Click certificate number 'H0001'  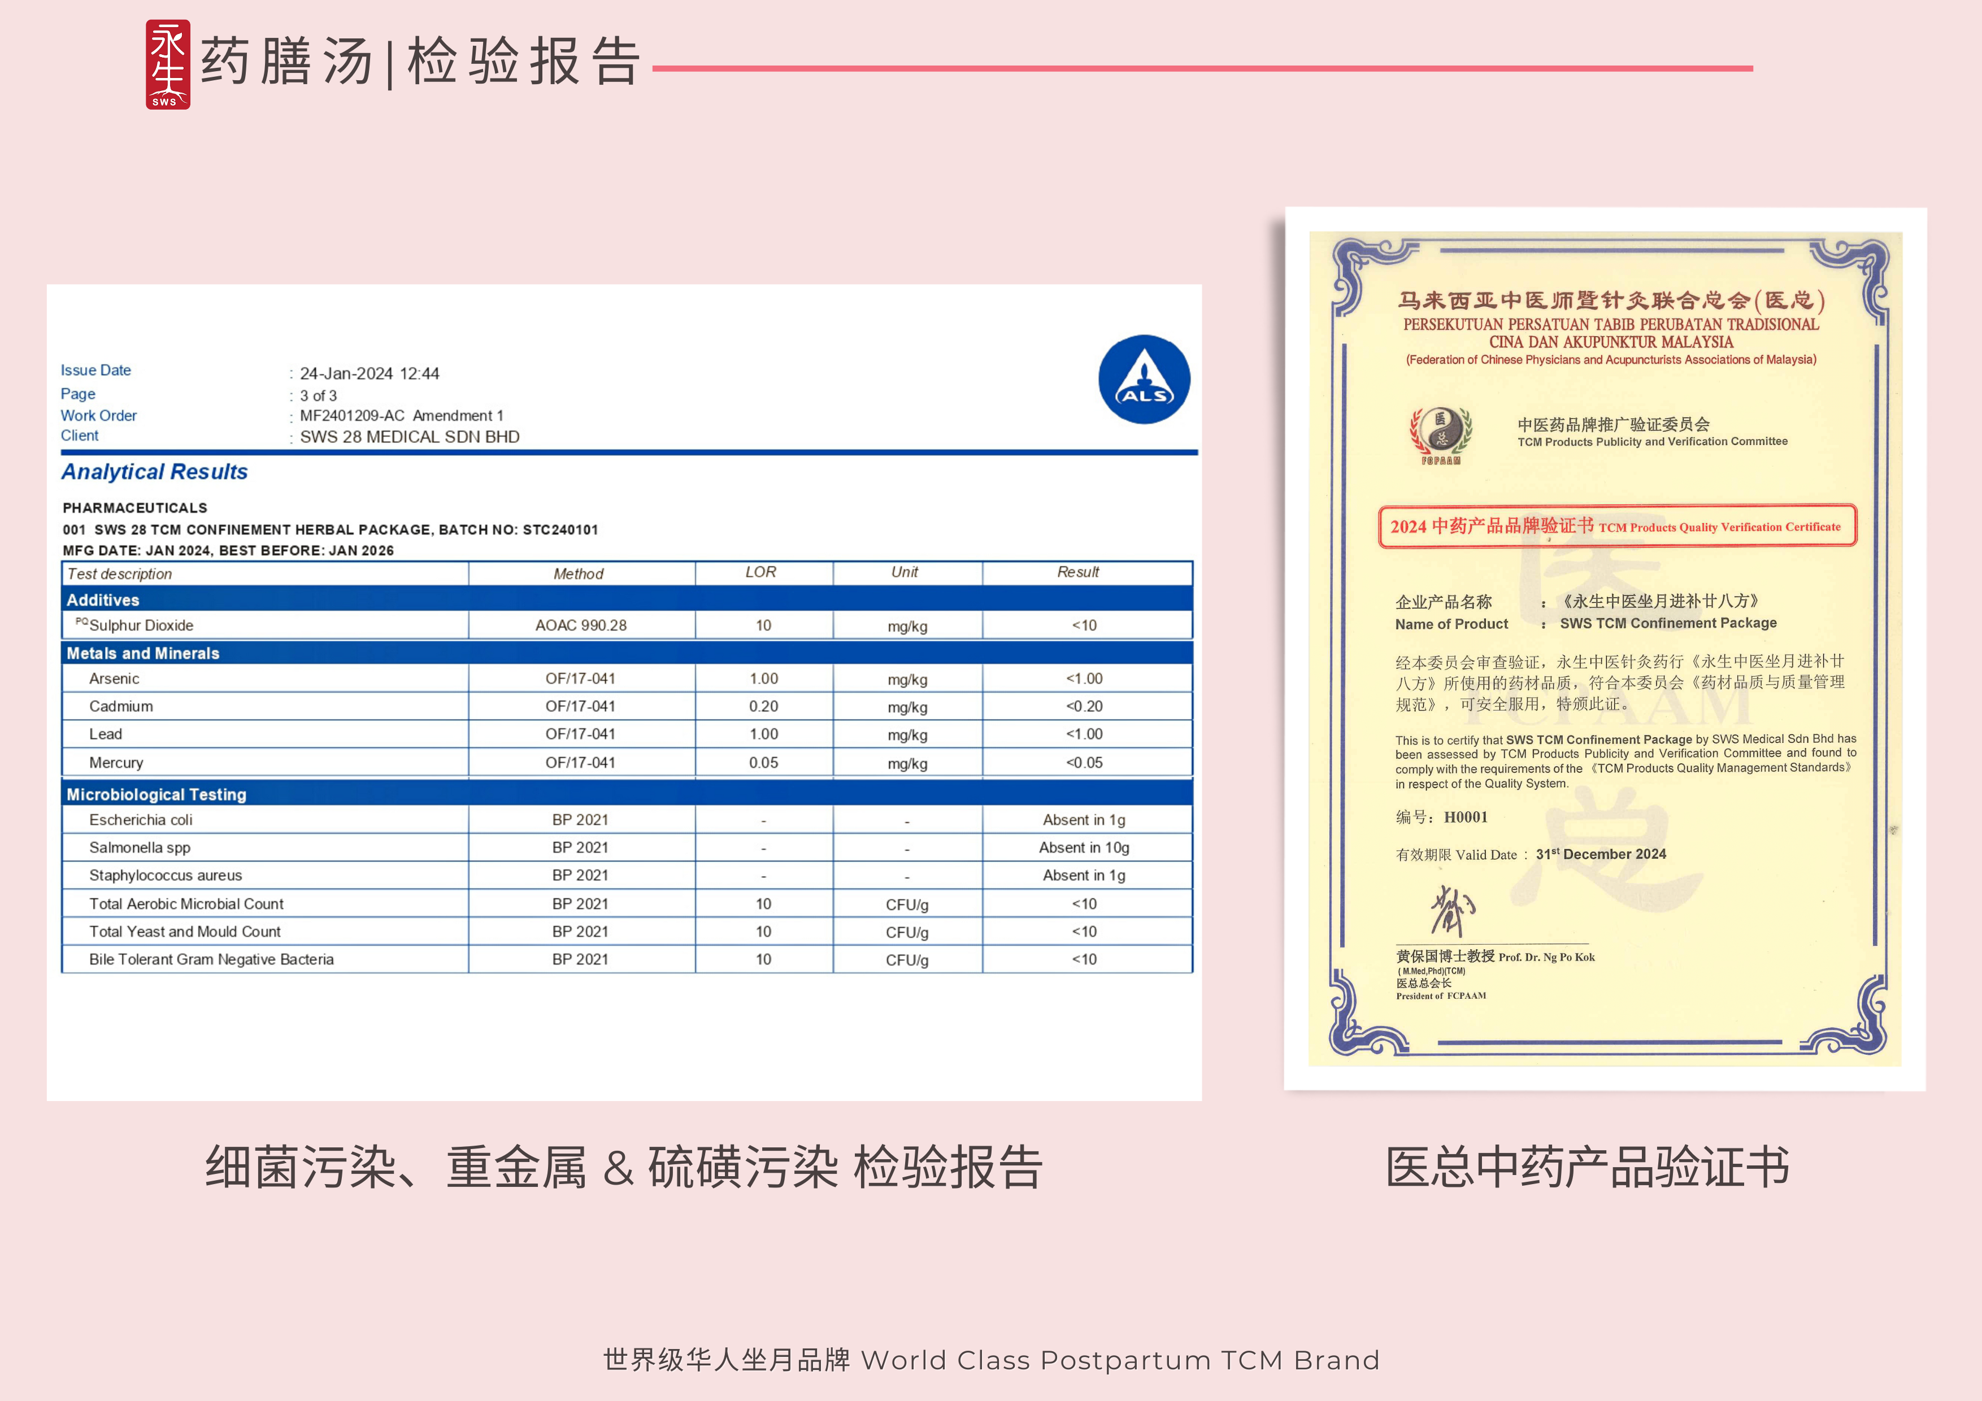point(1466,817)
